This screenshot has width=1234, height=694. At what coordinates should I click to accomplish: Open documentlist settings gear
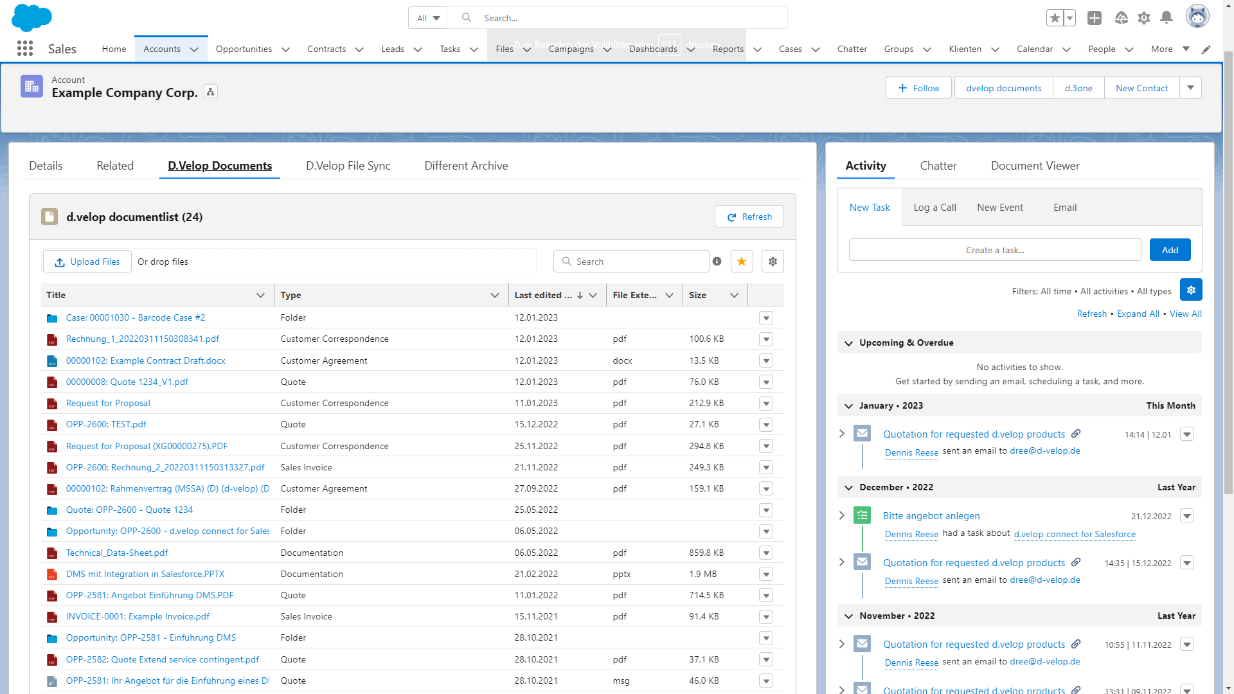tap(773, 262)
